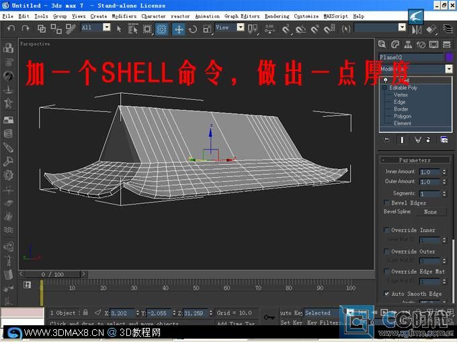Viewport: 457px width, 342px height.
Task: Collapse the Parameters rollout header
Action: pyautogui.click(x=415, y=160)
